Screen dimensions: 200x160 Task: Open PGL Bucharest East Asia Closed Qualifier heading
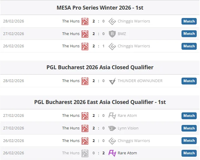coord(100,102)
